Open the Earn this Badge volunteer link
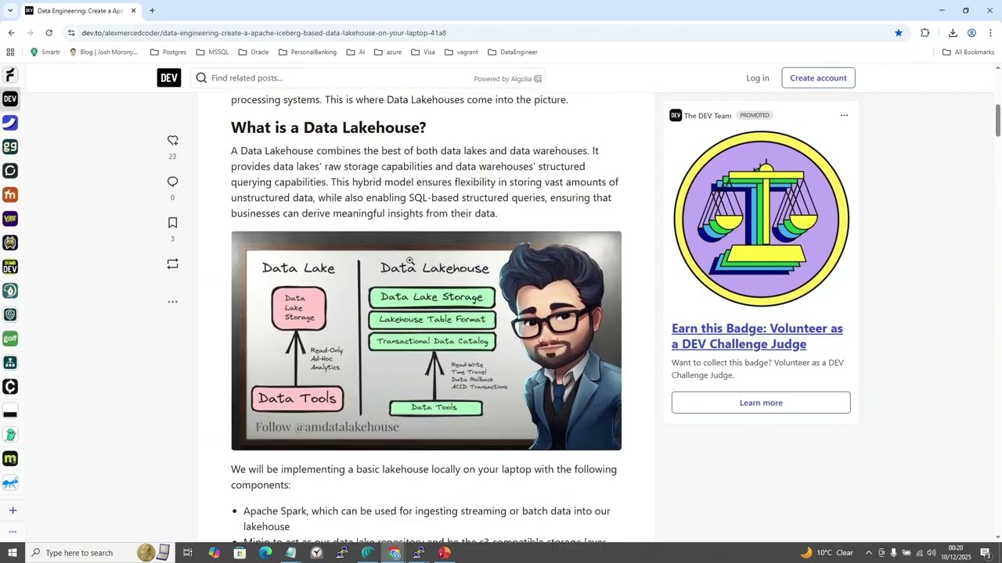Viewport: 1002px width, 563px height. tap(757, 336)
